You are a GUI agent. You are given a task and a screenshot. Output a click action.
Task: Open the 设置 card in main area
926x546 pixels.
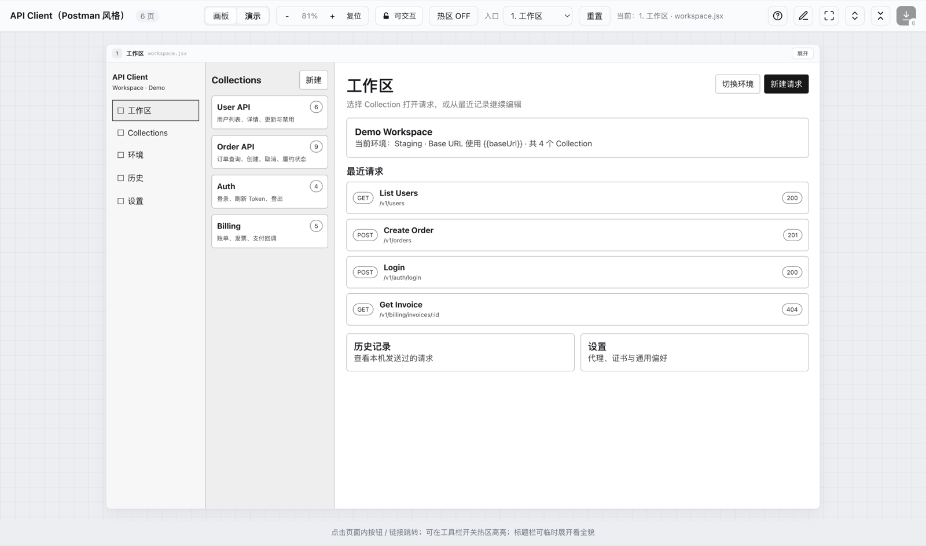pos(694,352)
